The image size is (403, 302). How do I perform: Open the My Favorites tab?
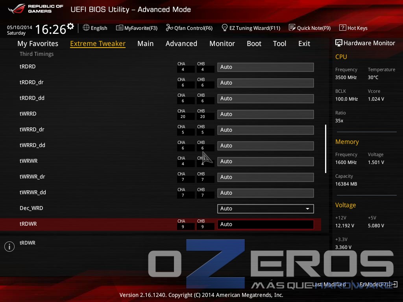pos(38,44)
